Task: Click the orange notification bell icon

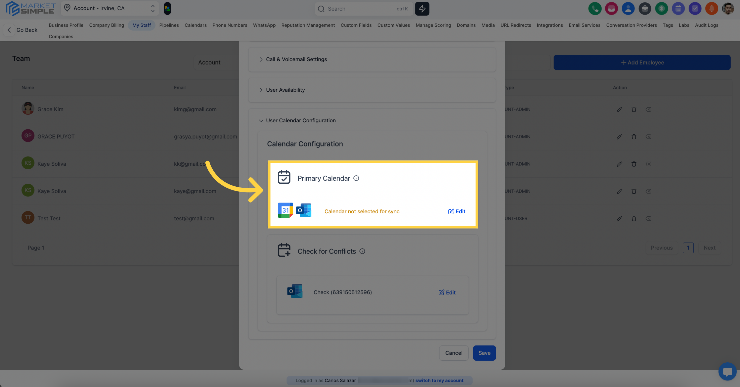Action: pyautogui.click(x=711, y=9)
